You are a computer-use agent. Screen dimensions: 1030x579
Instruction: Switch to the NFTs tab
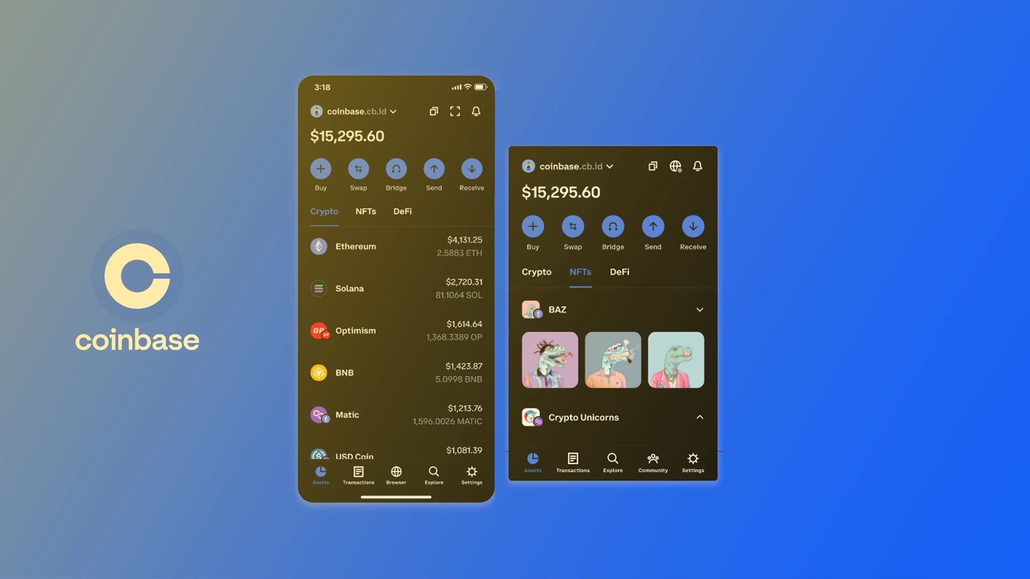[x=365, y=211]
